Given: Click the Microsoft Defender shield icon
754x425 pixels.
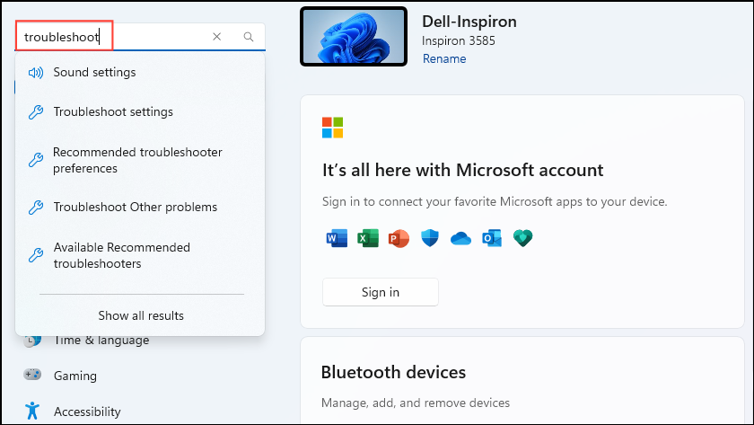Looking at the screenshot, I should pos(430,238).
